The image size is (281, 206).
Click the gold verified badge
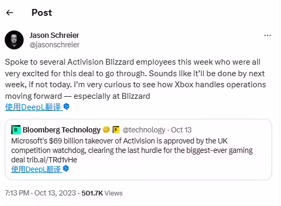click(x=106, y=129)
